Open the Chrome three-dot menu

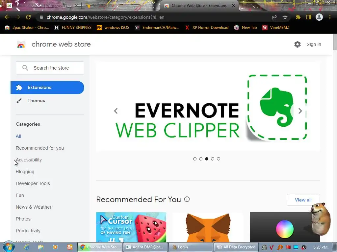coord(330,17)
